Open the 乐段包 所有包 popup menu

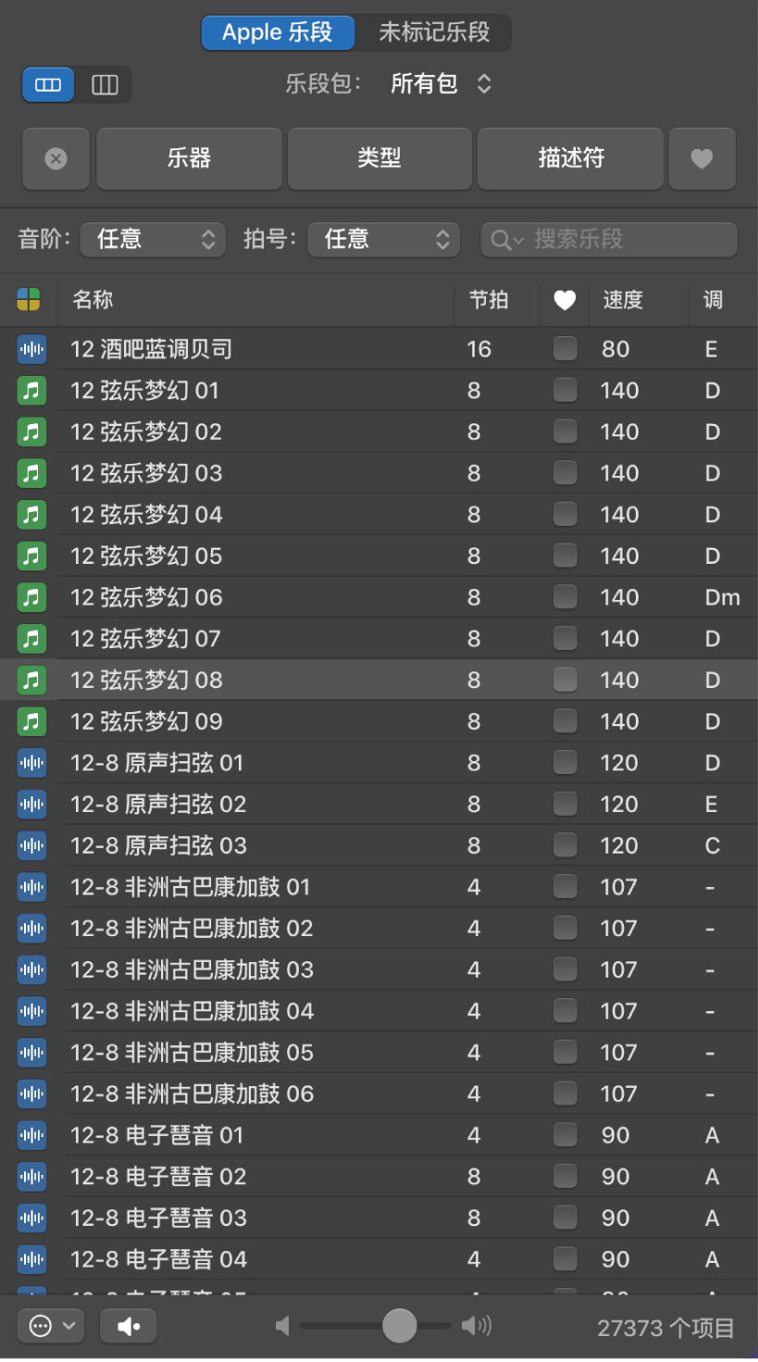(x=441, y=84)
